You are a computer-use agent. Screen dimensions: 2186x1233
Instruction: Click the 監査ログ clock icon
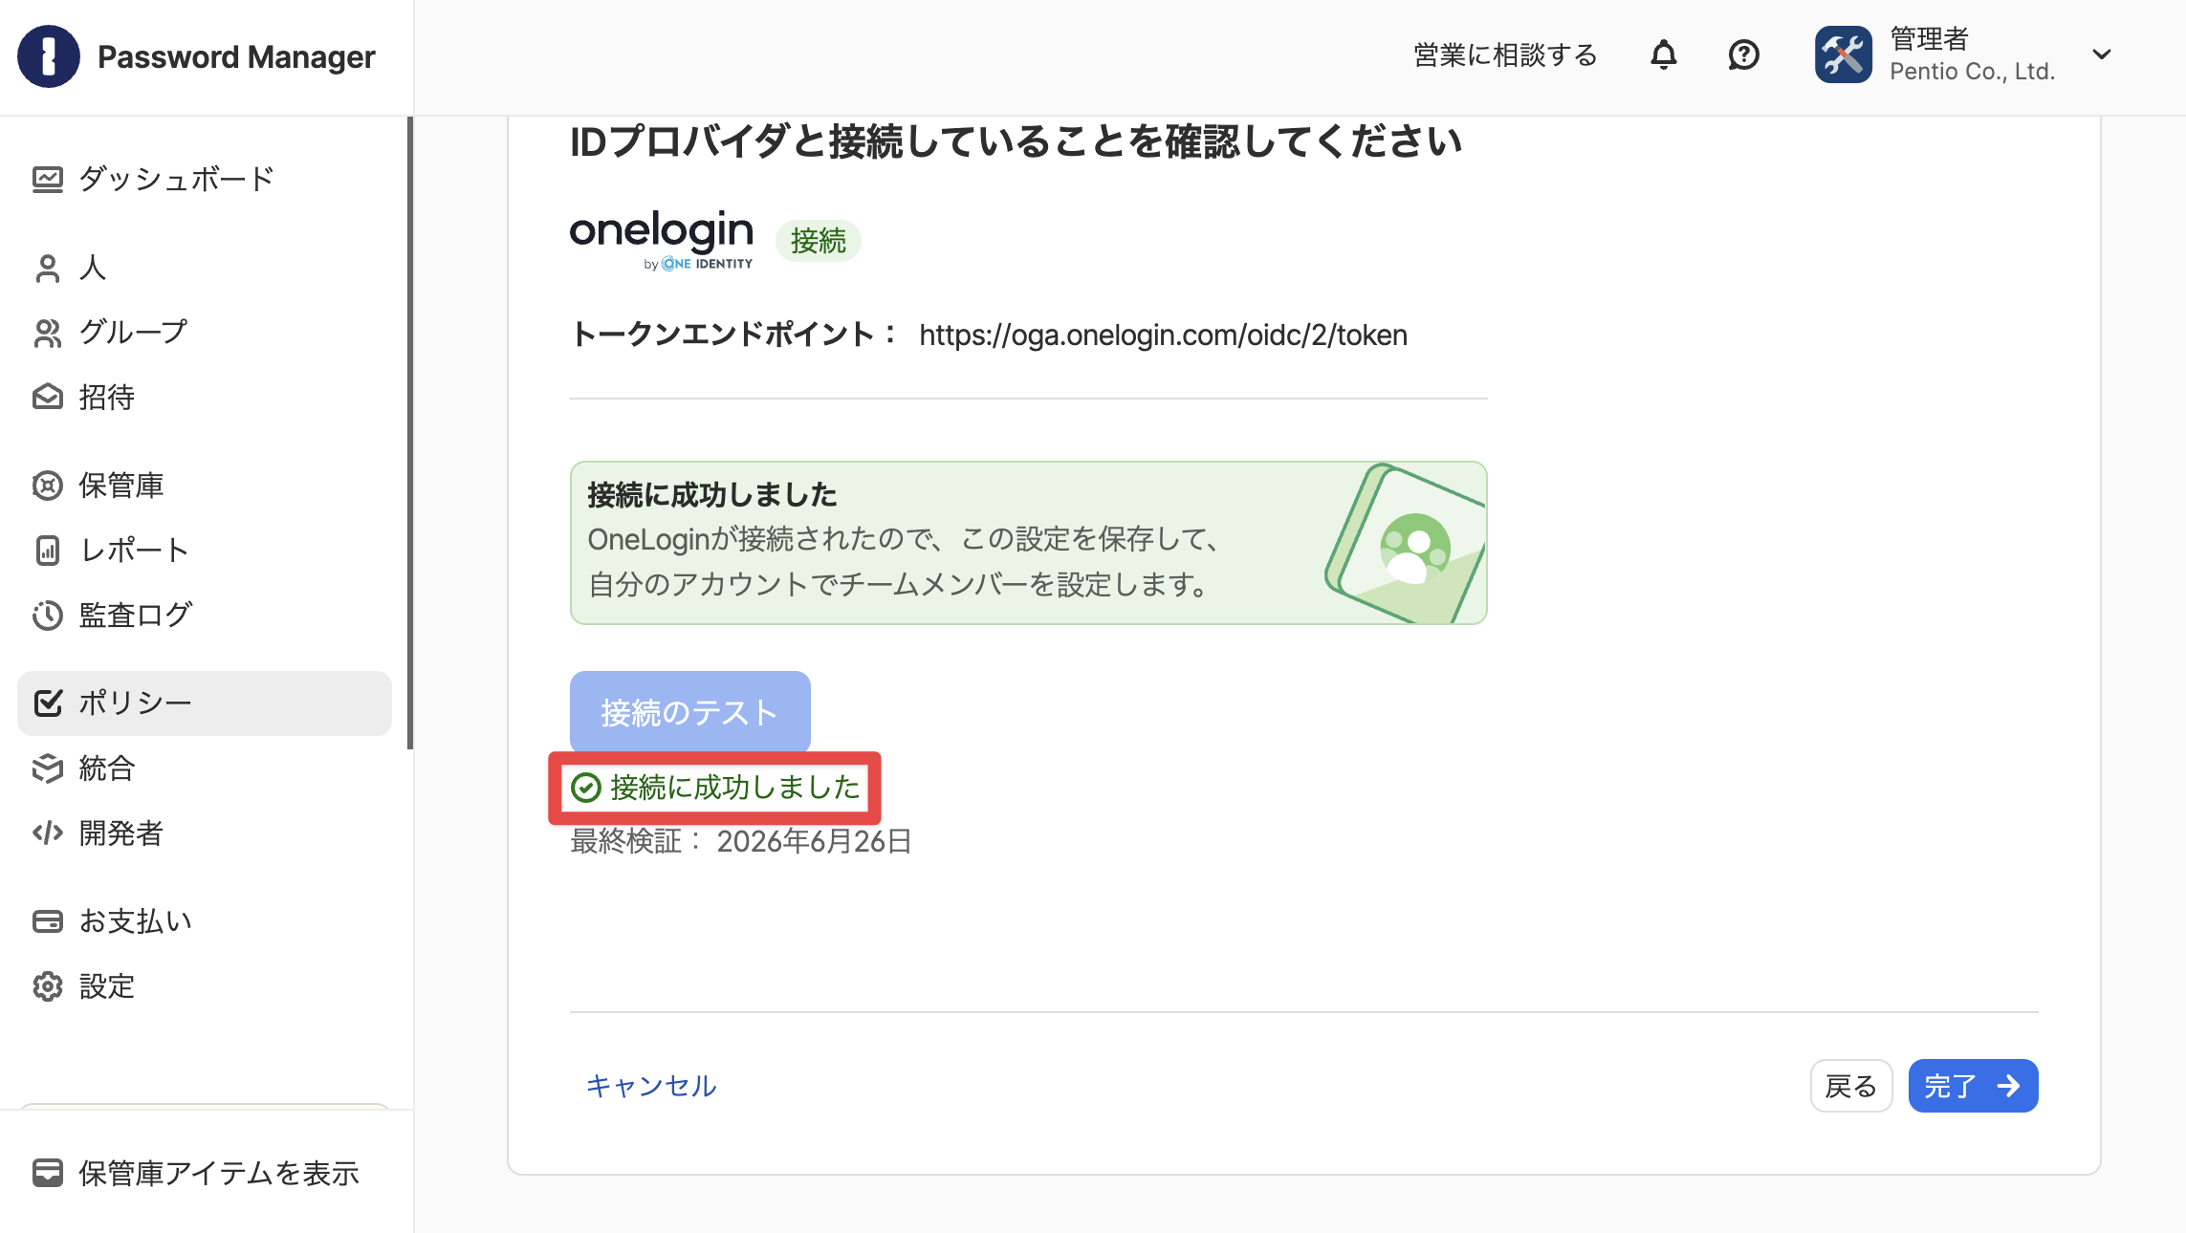[x=48, y=616]
